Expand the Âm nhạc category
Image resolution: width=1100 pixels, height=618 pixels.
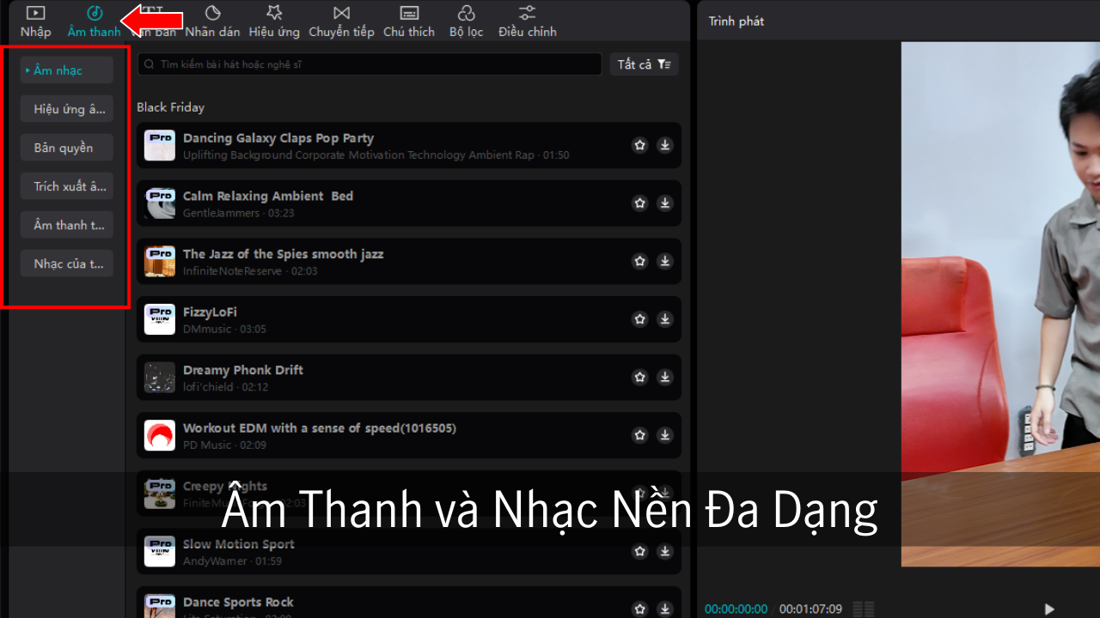tap(67, 70)
